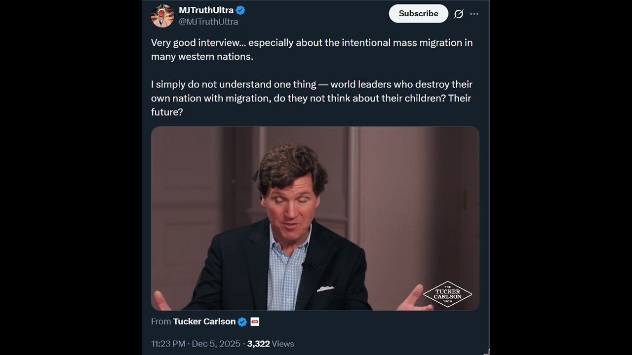Click the 3,322 Views count
This screenshot has width=632, height=355.
pos(258,344)
